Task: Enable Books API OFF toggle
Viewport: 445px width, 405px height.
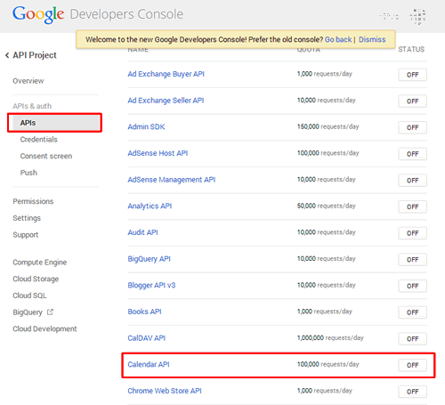Action: pyautogui.click(x=412, y=312)
